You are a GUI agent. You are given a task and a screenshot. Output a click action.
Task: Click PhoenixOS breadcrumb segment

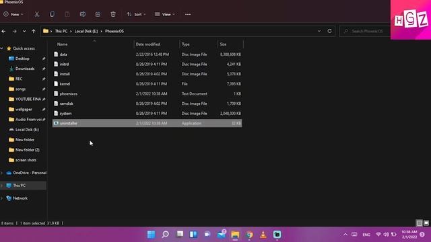pyautogui.click(x=114, y=32)
